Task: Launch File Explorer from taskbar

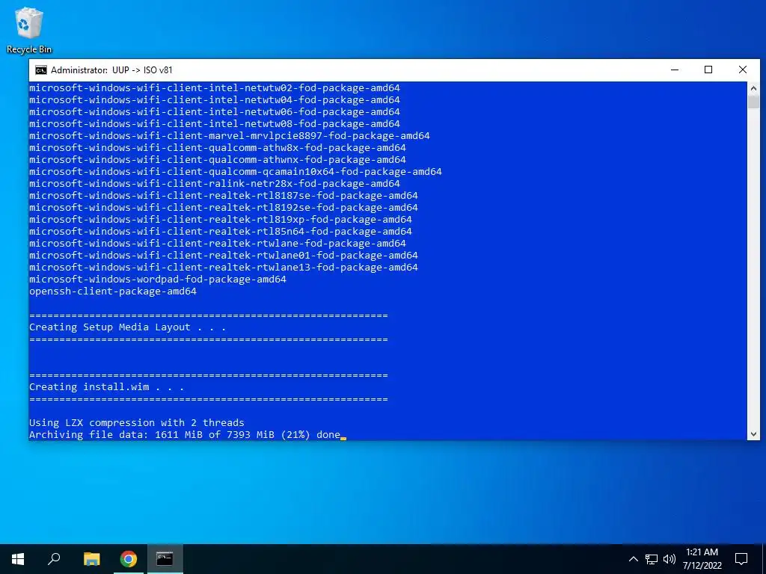Action: (91, 559)
